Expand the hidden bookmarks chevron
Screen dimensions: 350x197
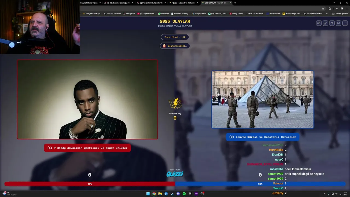326,13
